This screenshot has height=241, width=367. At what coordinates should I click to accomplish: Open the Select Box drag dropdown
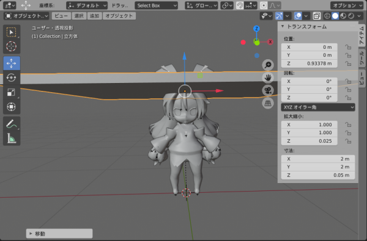click(156, 5)
